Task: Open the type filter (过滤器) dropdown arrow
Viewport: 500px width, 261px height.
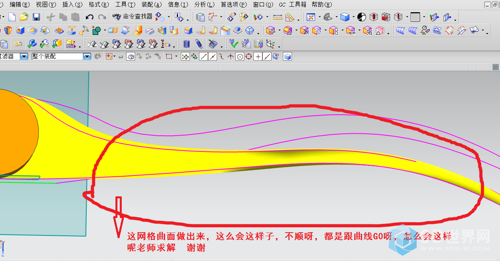Action: 24,56
